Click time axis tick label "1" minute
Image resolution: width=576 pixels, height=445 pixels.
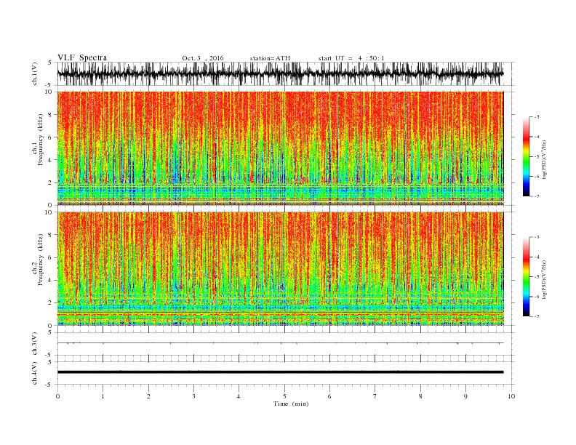[103, 396]
